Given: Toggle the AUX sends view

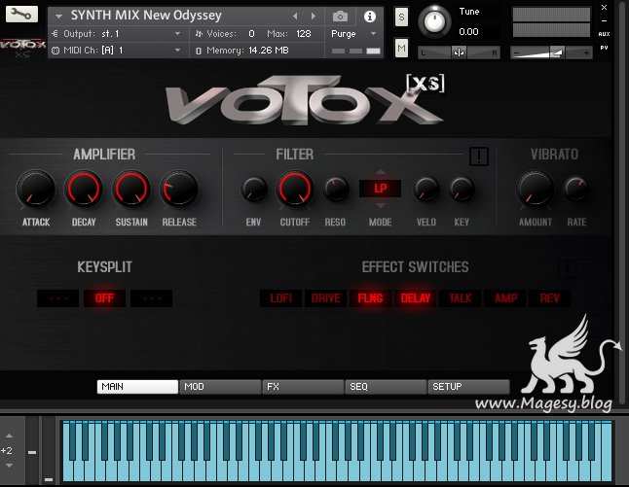Looking at the screenshot, I should click(604, 34).
